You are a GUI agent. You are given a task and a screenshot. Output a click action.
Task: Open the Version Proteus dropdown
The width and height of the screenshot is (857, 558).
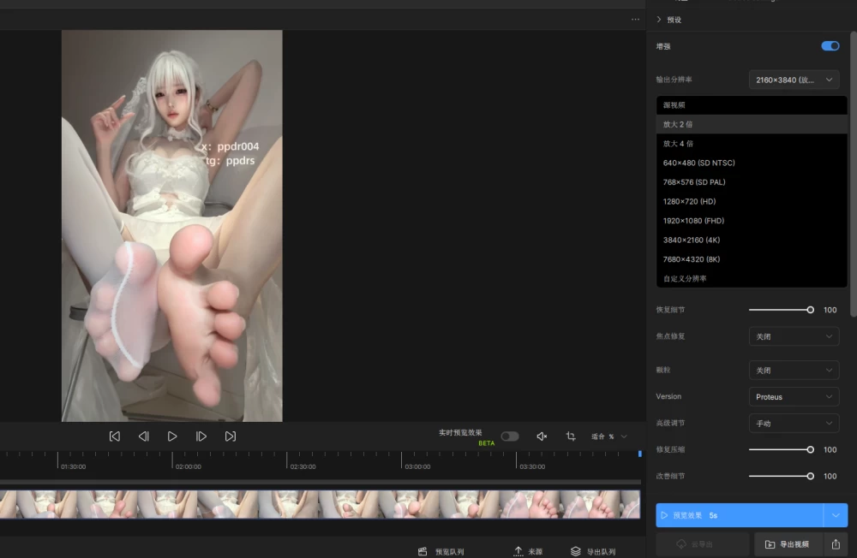[794, 397]
